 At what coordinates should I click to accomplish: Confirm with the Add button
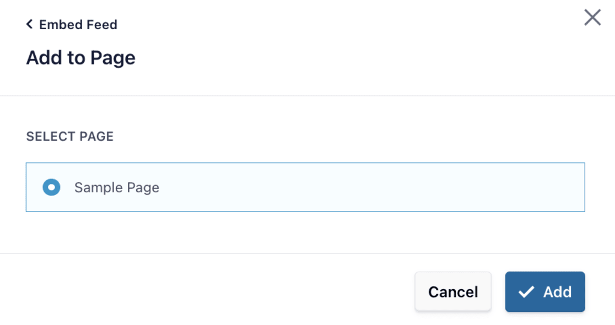tap(544, 292)
